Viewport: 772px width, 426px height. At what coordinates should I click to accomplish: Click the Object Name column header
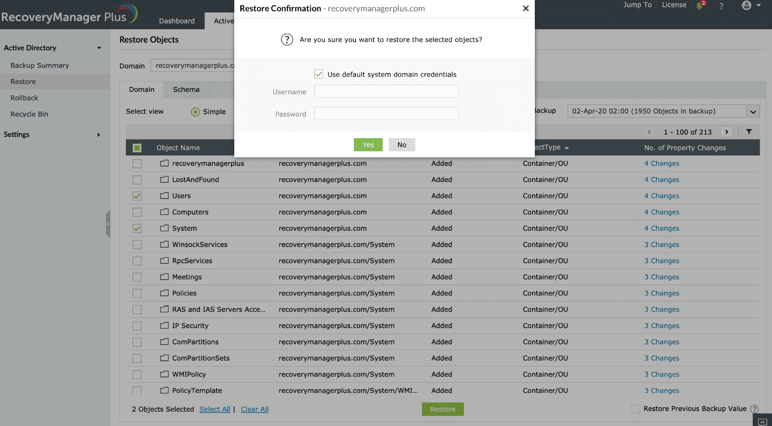click(178, 148)
